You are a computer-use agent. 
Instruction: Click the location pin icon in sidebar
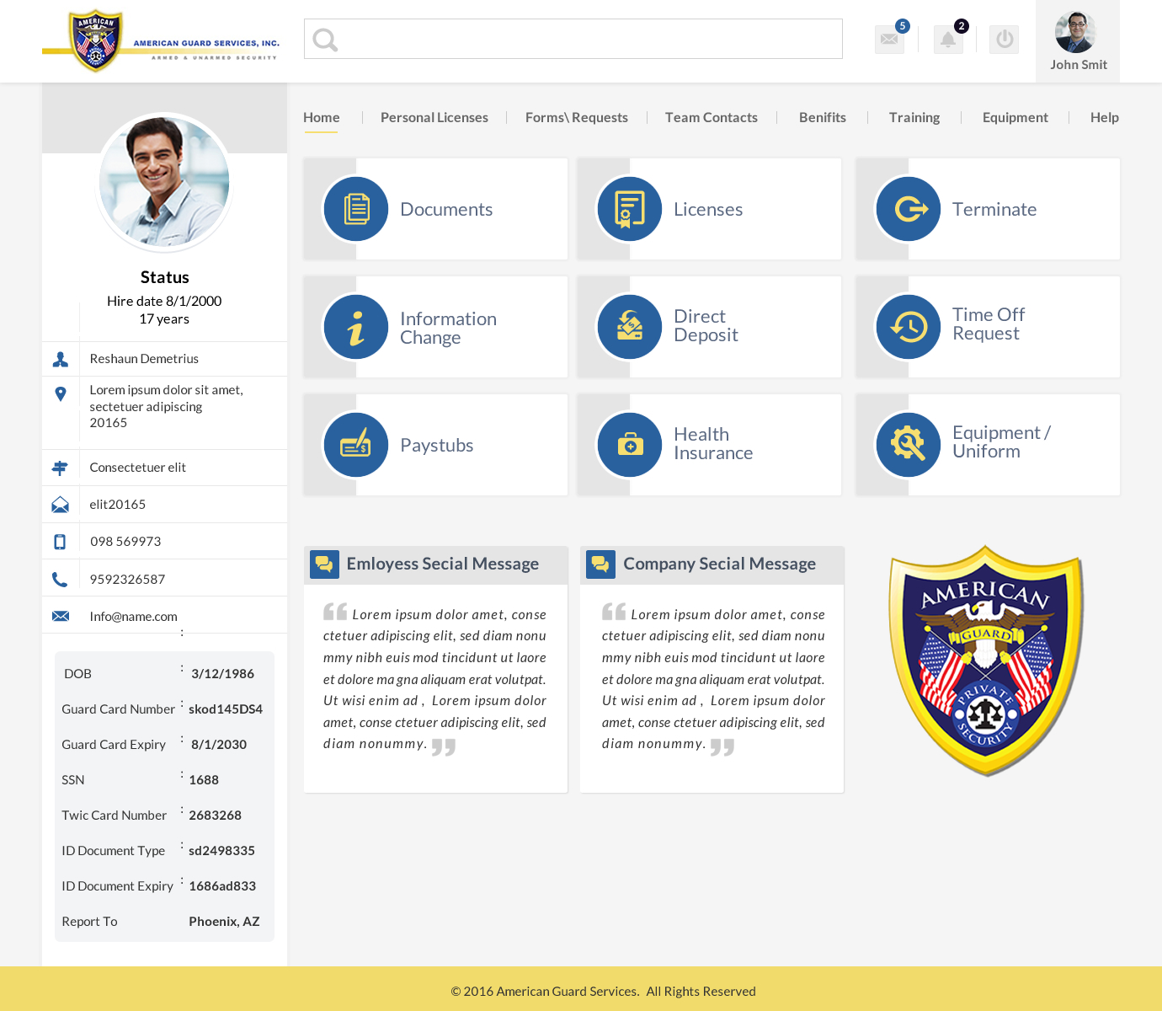pos(61,393)
